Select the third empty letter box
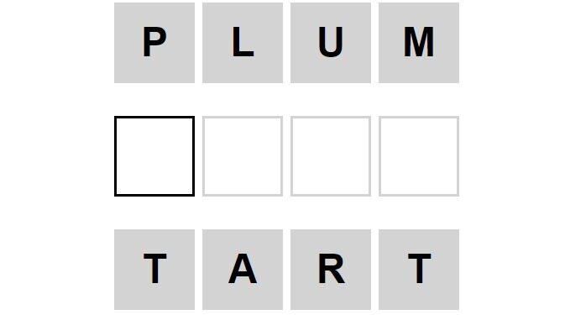The height and width of the screenshot is (315, 565). tap(331, 156)
